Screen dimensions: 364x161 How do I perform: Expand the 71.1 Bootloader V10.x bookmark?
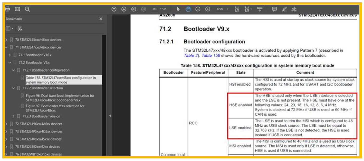coord(10,55)
